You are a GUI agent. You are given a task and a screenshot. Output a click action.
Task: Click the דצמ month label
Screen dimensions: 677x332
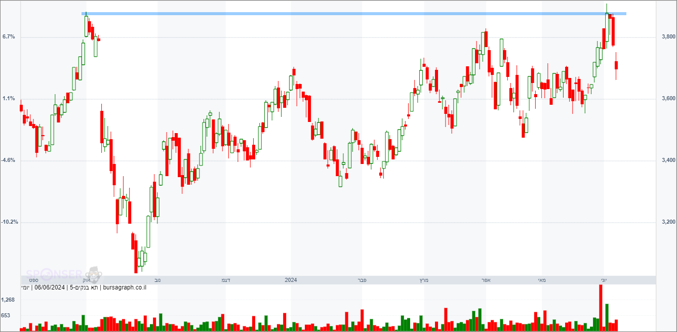[226, 280]
